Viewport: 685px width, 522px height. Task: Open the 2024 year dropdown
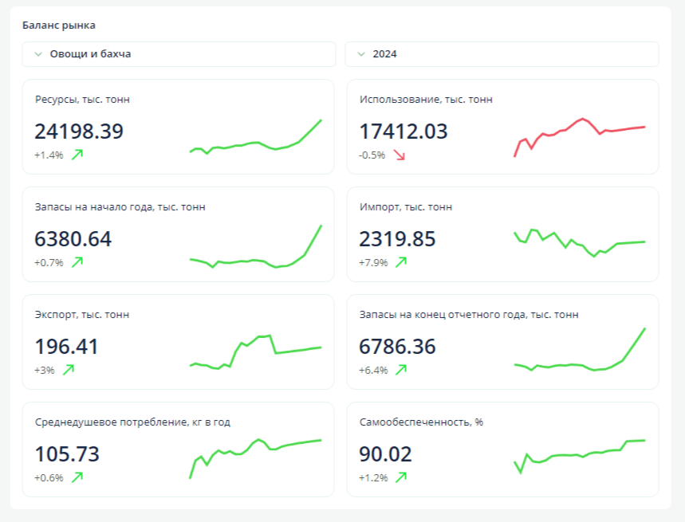[502, 54]
